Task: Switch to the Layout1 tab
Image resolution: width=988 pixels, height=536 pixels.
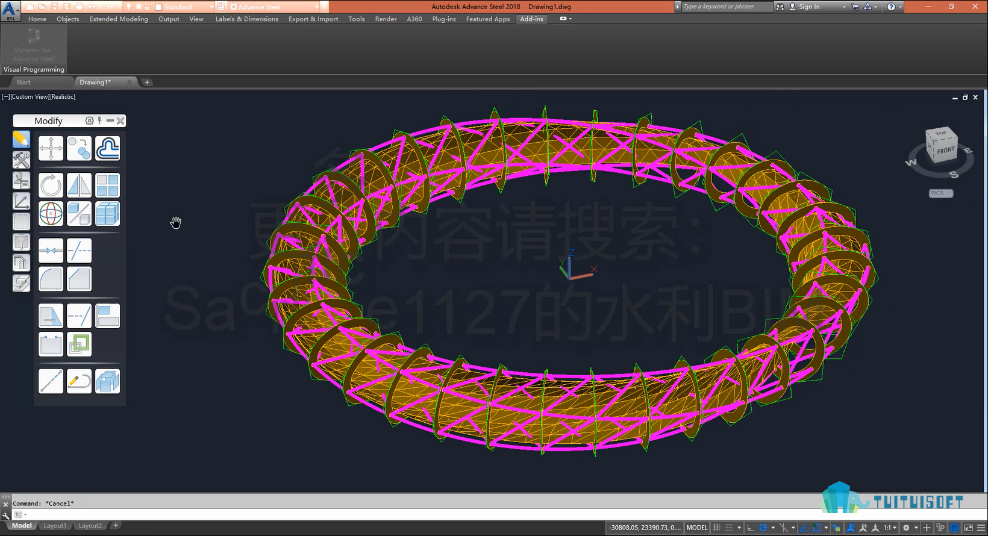Action: tap(55, 525)
